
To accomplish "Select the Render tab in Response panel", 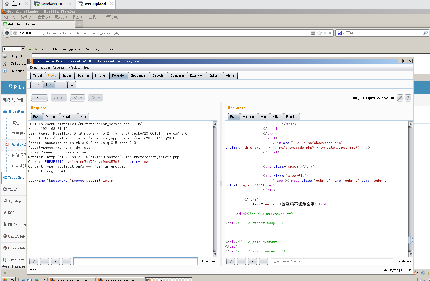I will point(291,117).
